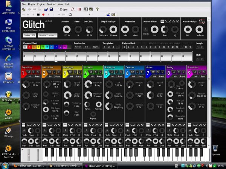Click the help tips icon in the toolbar
The image size is (226, 169).
pos(97,9)
